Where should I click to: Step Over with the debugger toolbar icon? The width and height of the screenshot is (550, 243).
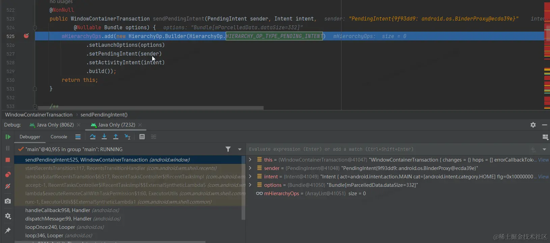pyautogui.click(x=93, y=137)
